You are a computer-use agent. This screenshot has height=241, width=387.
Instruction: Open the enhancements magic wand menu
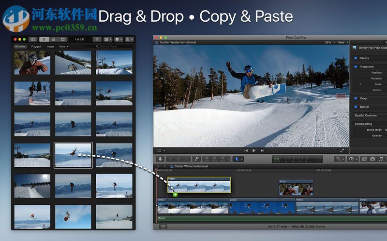tap(340, 159)
